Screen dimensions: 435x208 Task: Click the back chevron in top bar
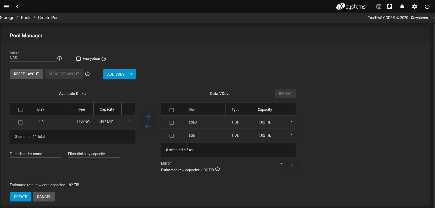click(x=17, y=7)
